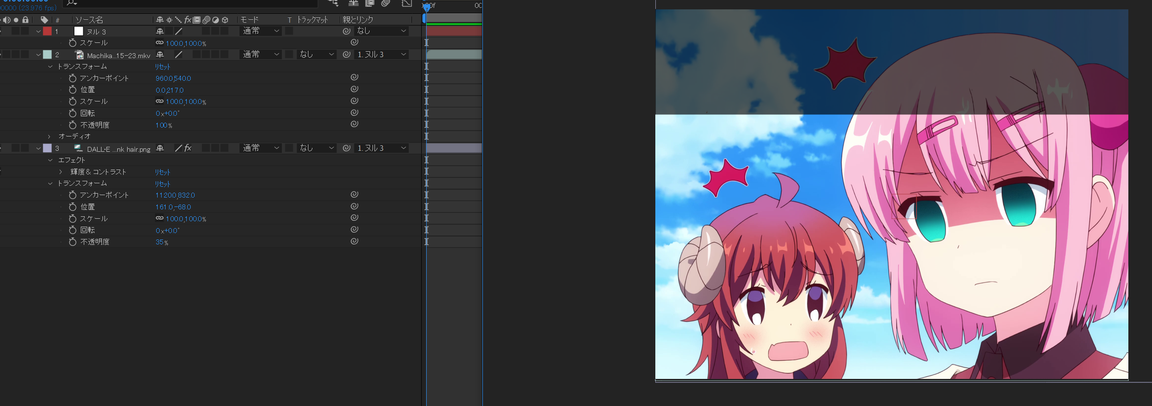The width and height of the screenshot is (1152, 406).
Task: Click the 親とリンク column header
Action: 358,20
